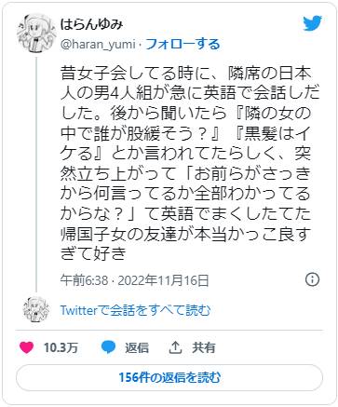
Task: Follow the account via フォローする
Action: (x=183, y=45)
